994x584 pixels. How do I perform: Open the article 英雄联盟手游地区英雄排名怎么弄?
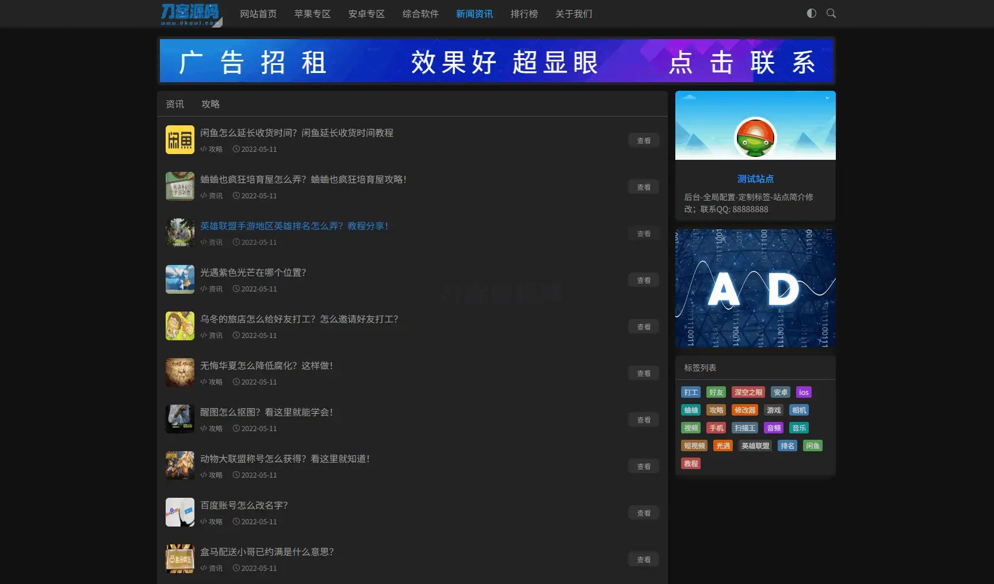click(293, 226)
